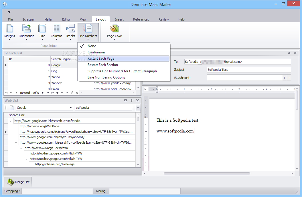Select http://schema.org/WebPage under first node
Image resolution: width=302 pixels, height=197 pixels.
39,126
